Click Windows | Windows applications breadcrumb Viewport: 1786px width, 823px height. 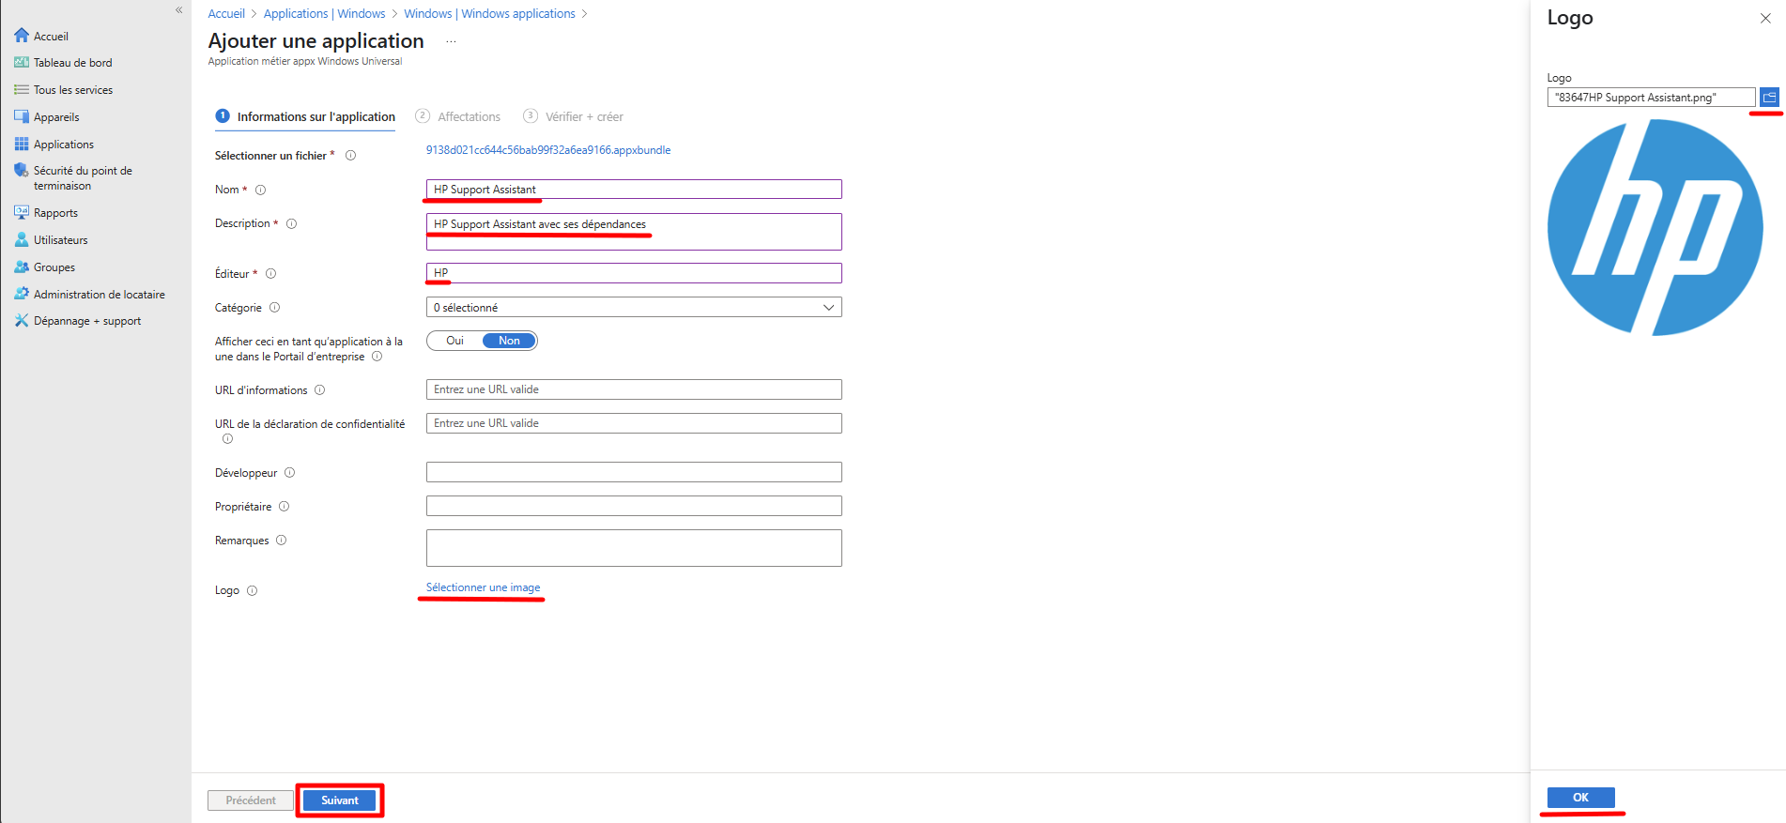click(x=489, y=13)
